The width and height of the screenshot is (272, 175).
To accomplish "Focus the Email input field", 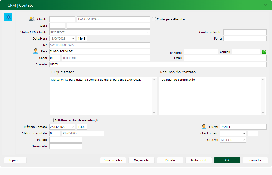I will (225, 58).
